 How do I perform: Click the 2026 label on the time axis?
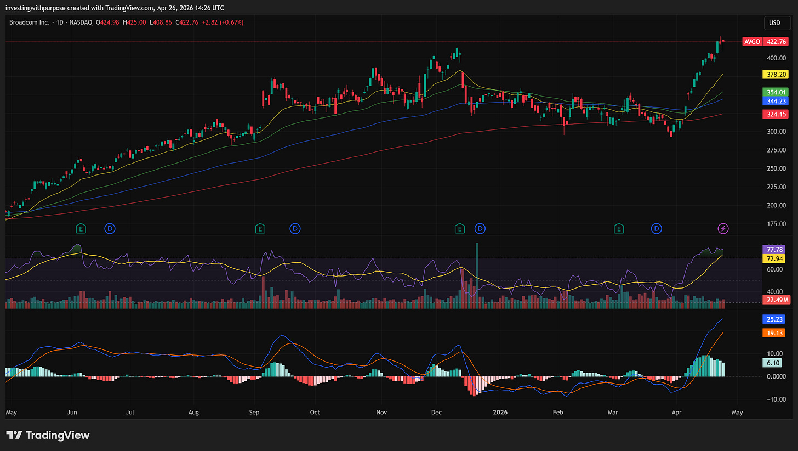(x=501, y=411)
